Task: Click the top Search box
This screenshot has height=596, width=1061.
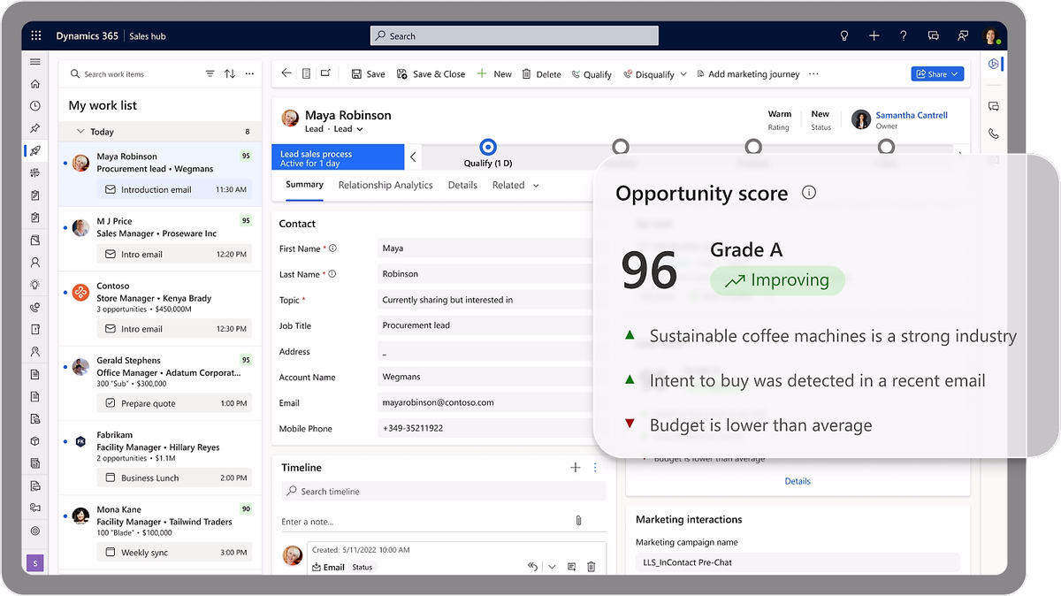Action: pyautogui.click(x=514, y=36)
